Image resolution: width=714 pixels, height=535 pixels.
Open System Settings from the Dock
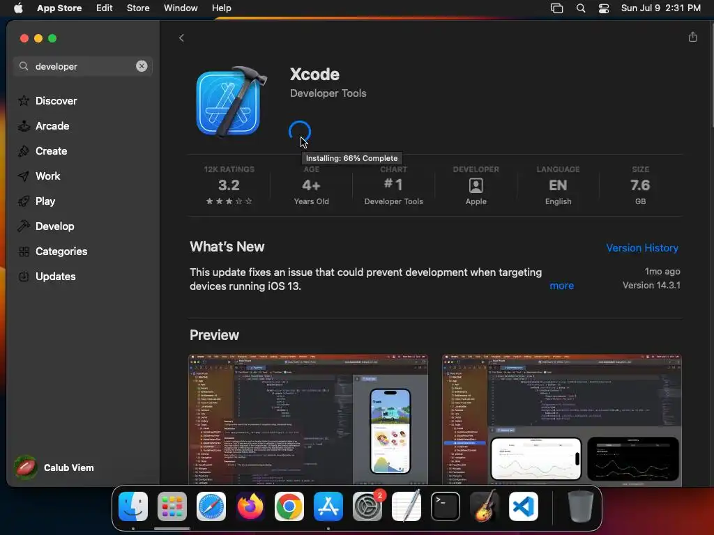(367, 506)
